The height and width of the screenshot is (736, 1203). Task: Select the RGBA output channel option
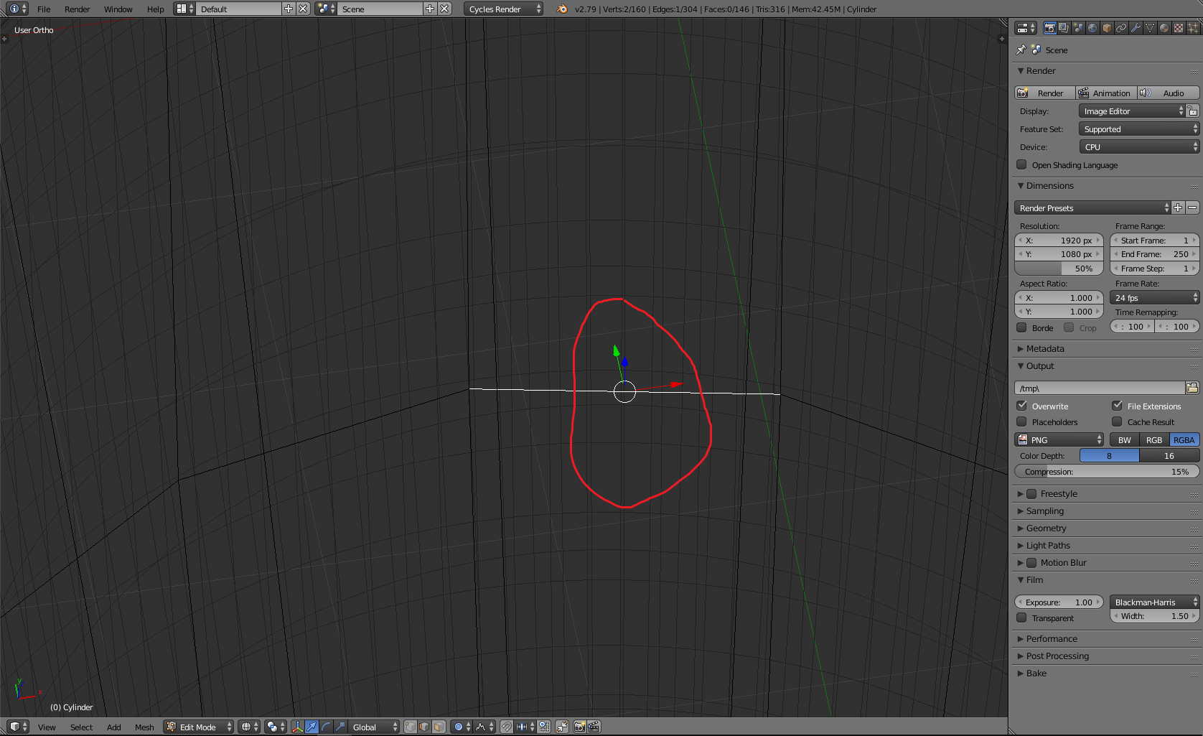click(1184, 439)
